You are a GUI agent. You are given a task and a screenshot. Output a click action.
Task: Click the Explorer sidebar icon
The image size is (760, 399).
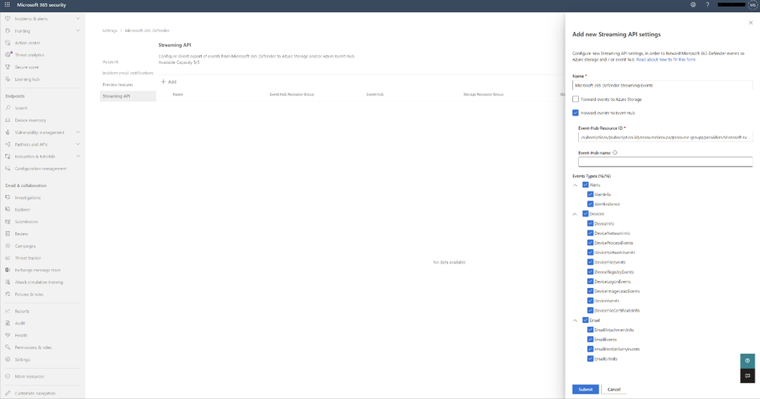point(8,210)
